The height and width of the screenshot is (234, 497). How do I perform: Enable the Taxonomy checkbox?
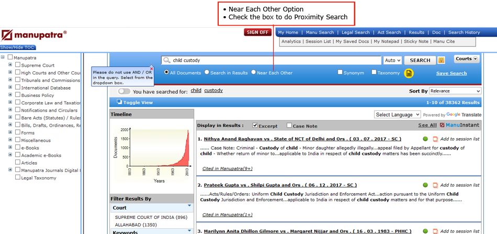click(374, 72)
